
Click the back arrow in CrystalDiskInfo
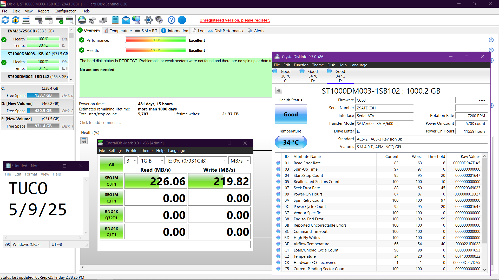[279, 90]
